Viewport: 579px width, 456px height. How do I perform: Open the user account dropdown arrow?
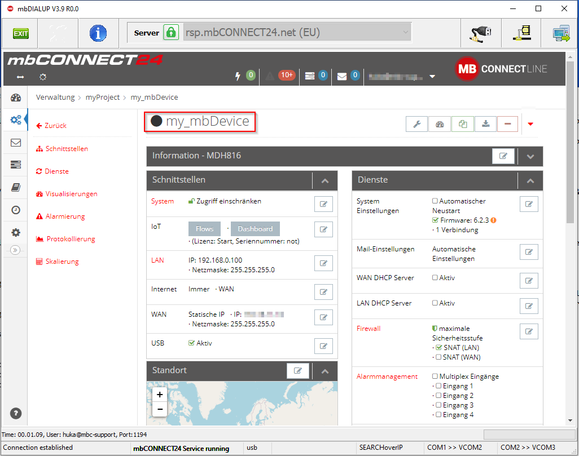pos(432,77)
